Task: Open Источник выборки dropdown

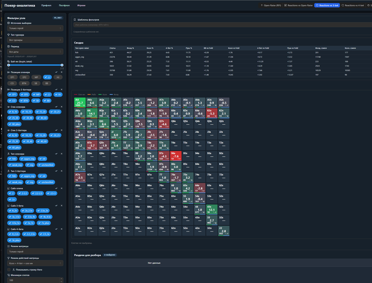Action: pos(35,28)
